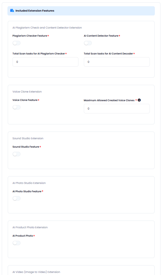Click the Voice Clone Extension section heading
The height and width of the screenshot is (275, 162).
[27, 92]
